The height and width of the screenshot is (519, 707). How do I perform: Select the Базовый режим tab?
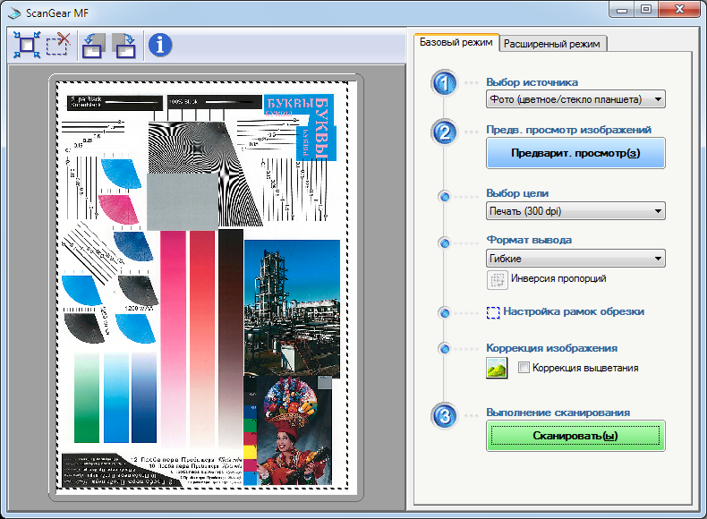[456, 42]
